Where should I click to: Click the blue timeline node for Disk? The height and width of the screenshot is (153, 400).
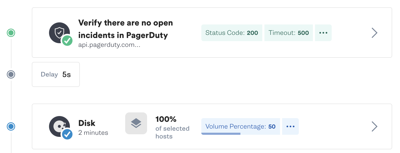coord(11,126)
